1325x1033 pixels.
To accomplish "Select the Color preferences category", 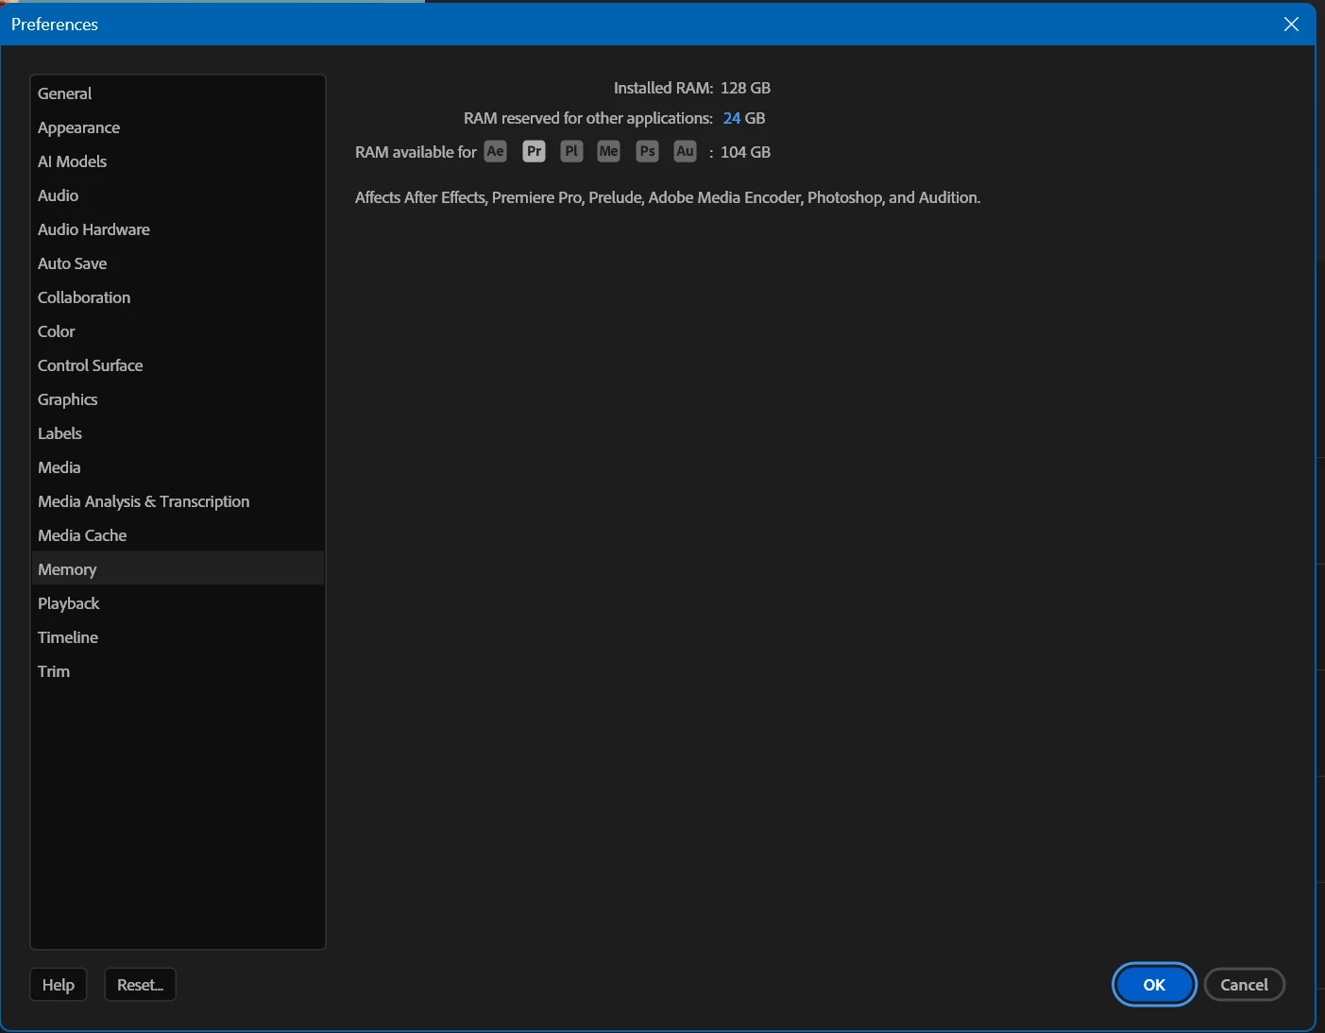I will [178, 331].
